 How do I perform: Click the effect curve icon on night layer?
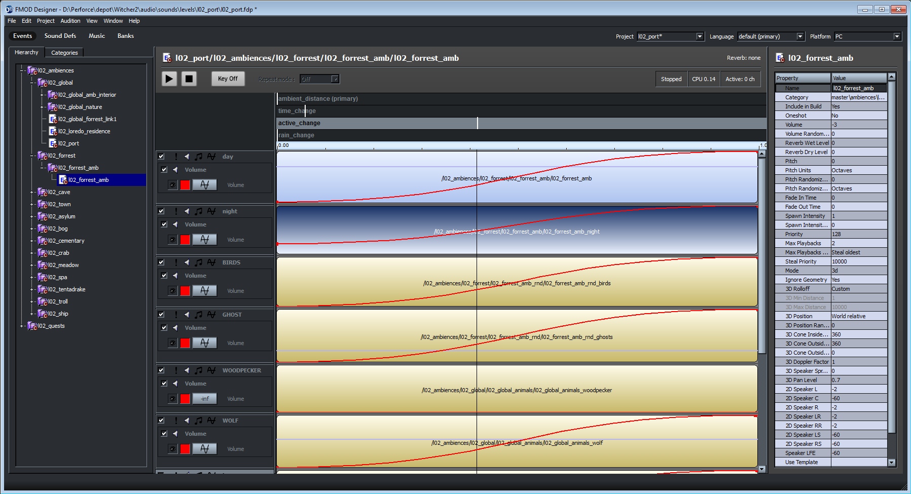[x=211, y=211]
